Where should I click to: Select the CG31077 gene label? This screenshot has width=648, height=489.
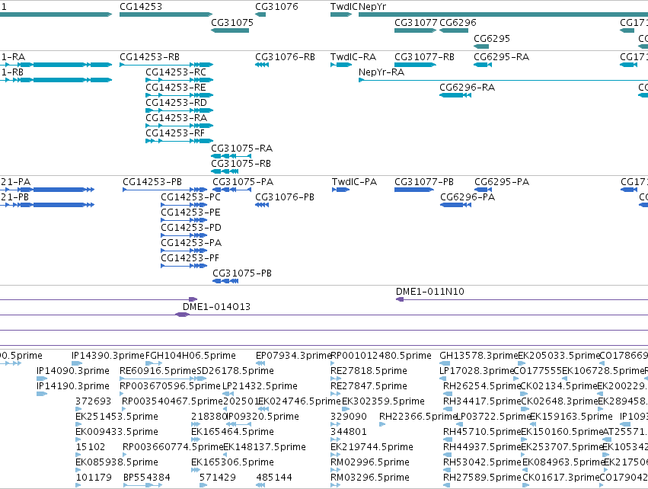coord(416,23)
